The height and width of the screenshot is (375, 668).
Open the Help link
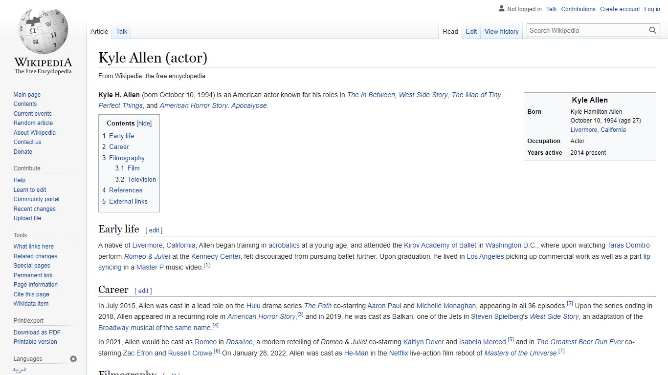click(20, 180)
